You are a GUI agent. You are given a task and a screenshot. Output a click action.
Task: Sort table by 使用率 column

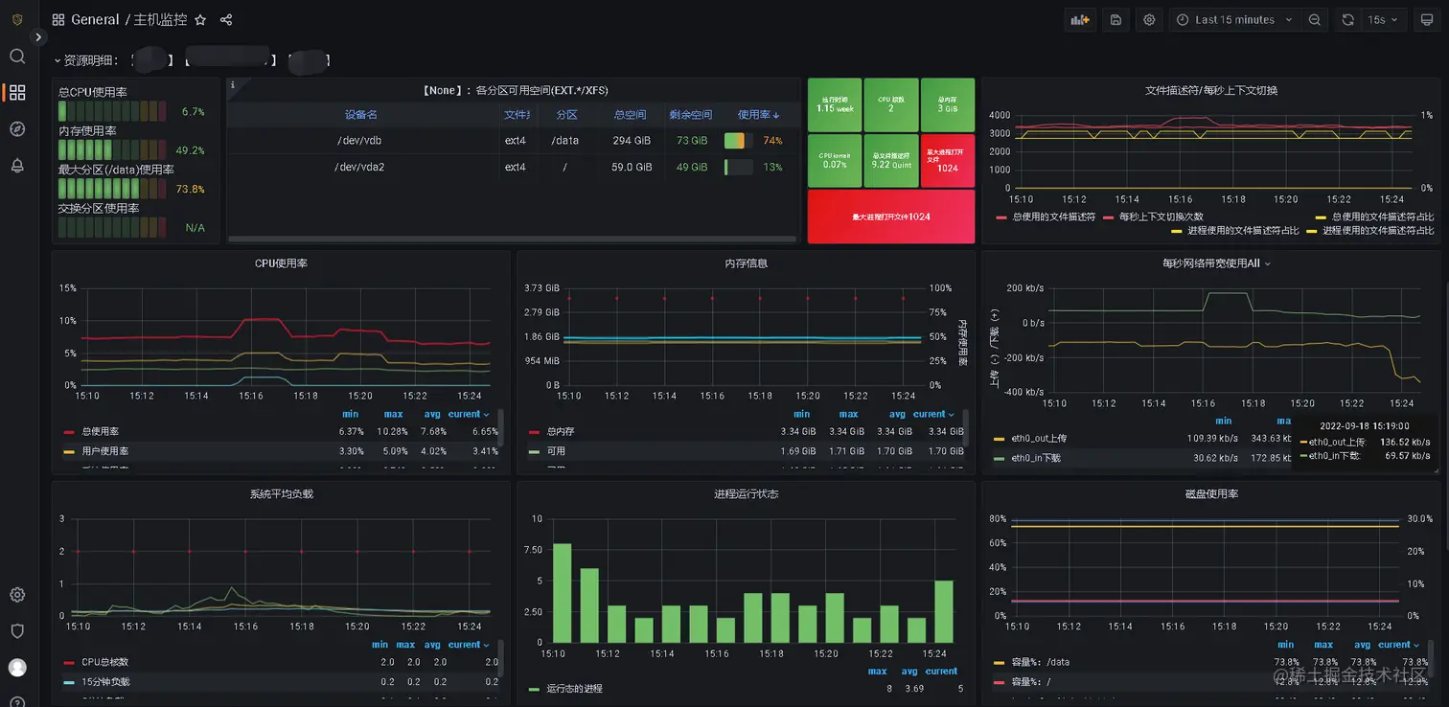tap(759, 115)
